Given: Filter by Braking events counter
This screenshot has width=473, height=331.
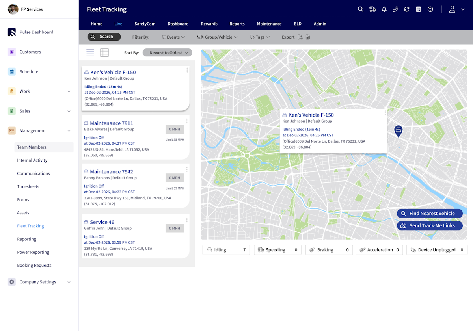Looking at the screenshot, I should 329,250.
